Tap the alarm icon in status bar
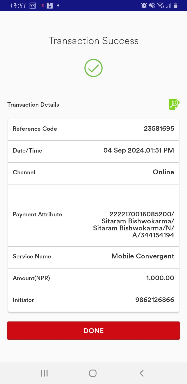Image resolution: width=187 pixels, height=384 pixels. click(x=144, y=5)
